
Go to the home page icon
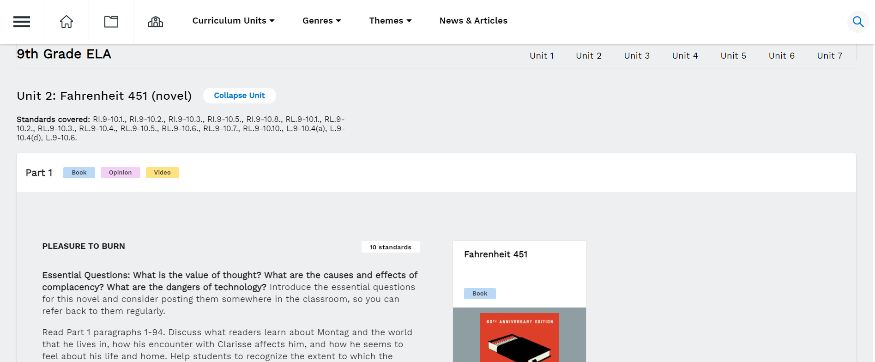pos(66,22)
